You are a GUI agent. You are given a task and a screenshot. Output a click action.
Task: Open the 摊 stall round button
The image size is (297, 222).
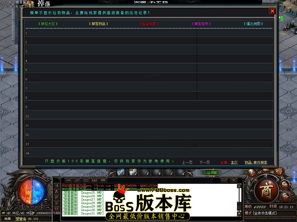(285, 185)
